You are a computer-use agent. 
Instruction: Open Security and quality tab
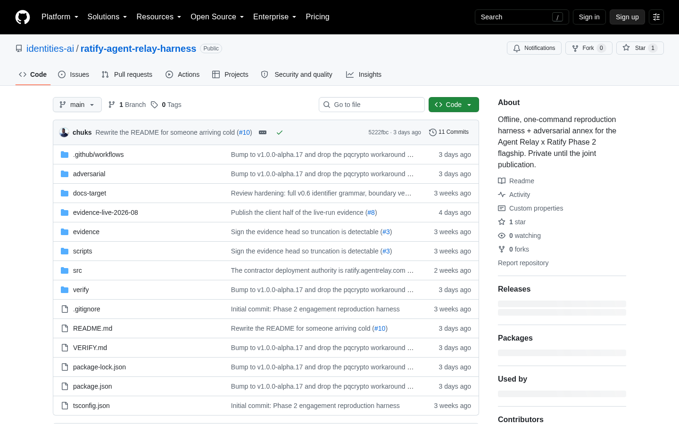297,74
